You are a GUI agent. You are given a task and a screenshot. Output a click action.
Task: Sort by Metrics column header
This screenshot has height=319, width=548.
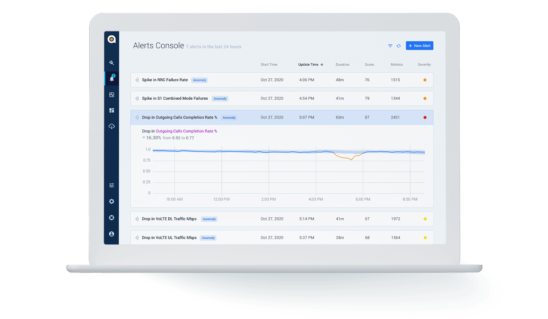click(397, 65)
